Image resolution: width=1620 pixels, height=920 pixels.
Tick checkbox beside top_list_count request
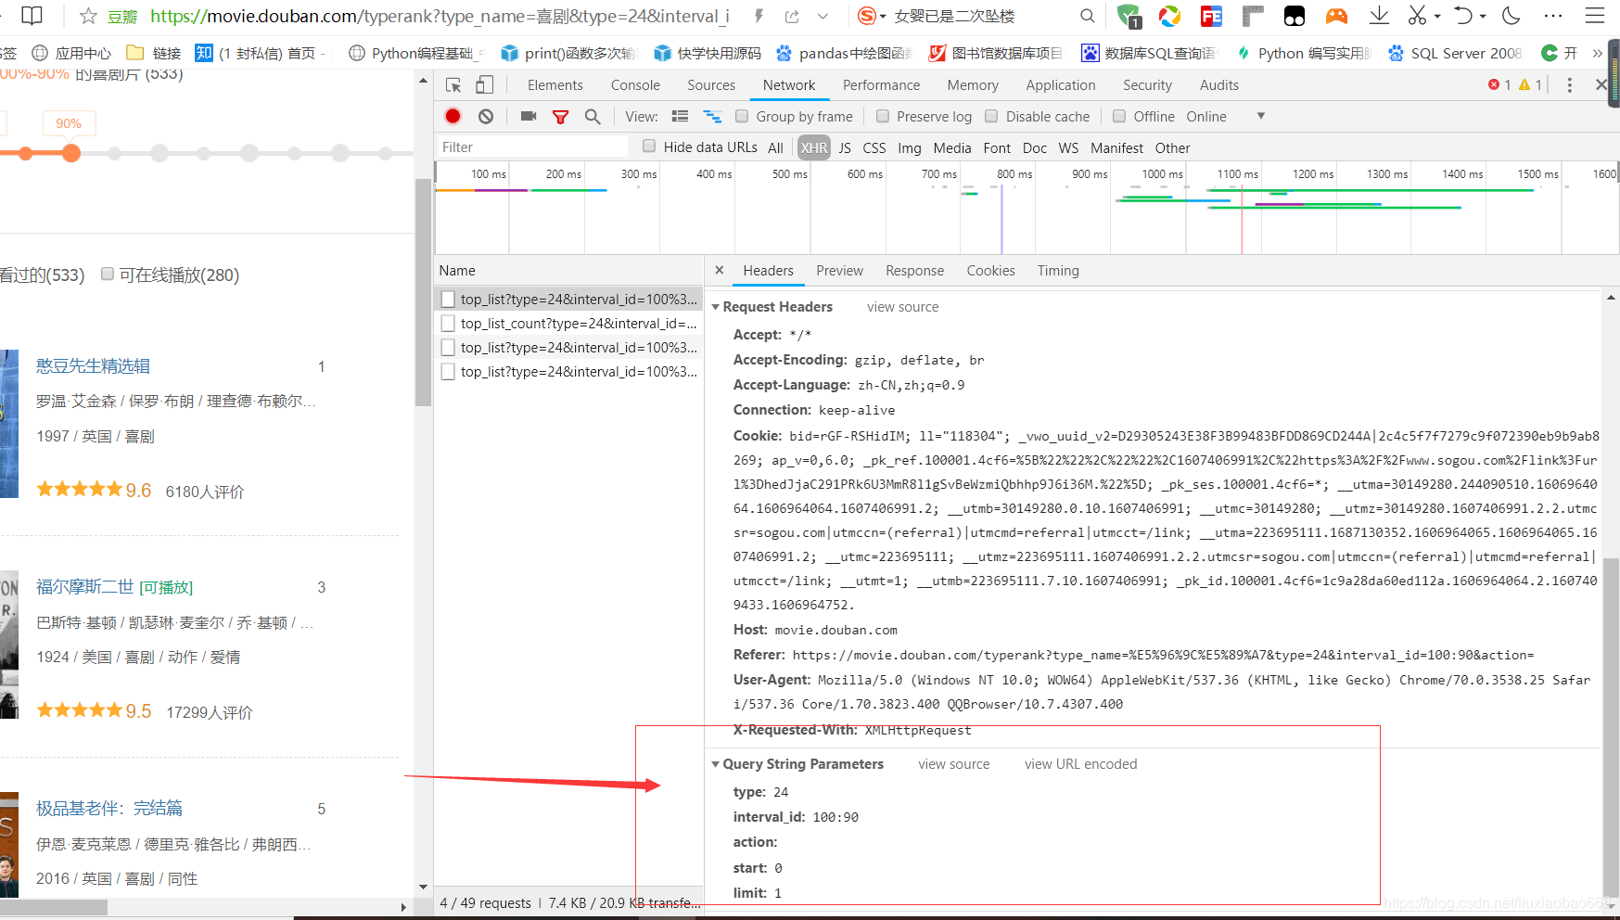pyautogui.click(x=448, y=323)
